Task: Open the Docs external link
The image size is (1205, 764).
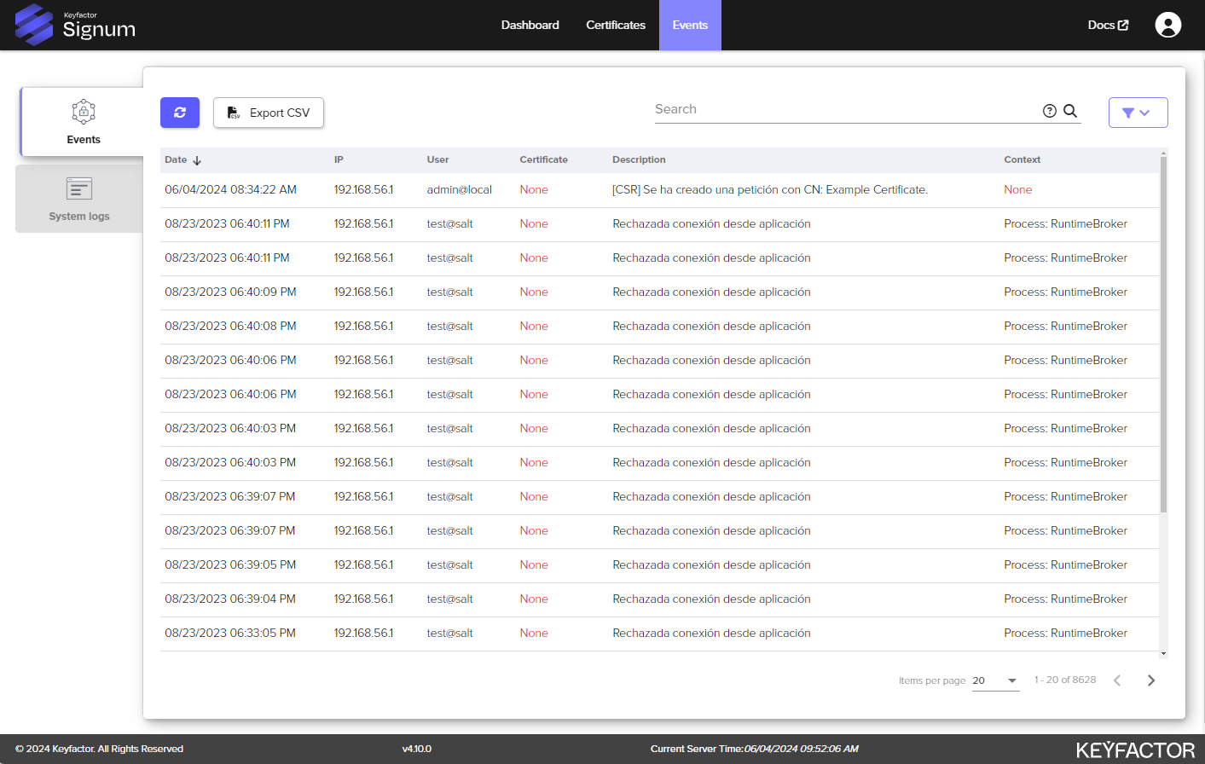Action: [1108, 25]
